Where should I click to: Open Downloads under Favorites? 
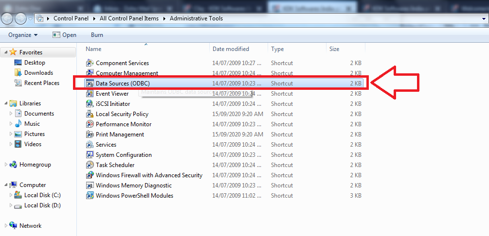point(38,73)
